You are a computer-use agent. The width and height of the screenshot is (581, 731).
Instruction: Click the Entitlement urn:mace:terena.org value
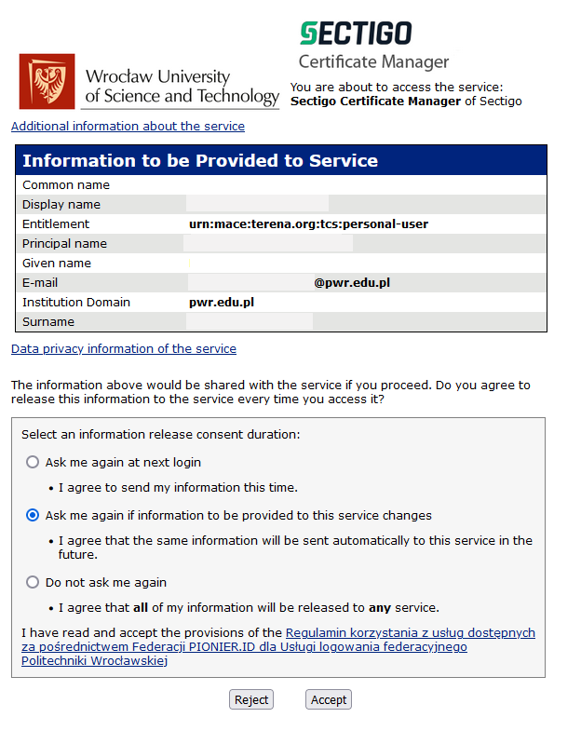(308, 223)
